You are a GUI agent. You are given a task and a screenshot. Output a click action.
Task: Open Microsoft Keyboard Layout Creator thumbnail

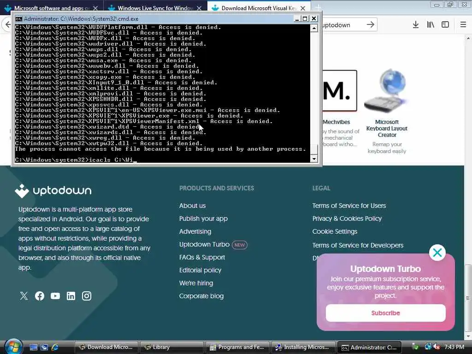(387, 90)
